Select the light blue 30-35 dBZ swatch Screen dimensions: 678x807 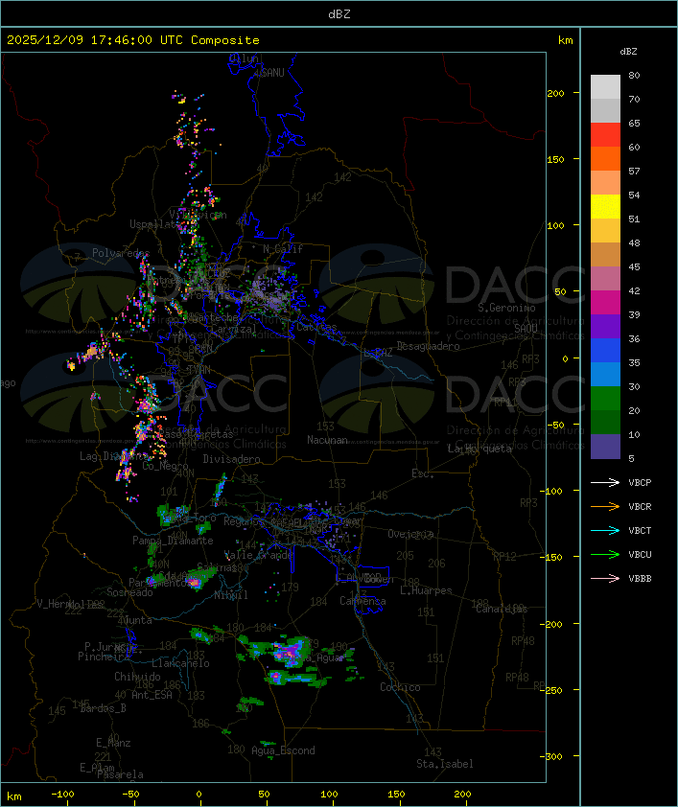[x=605, y=374]
